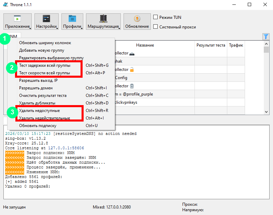Toggle the Системный прокси checkbox
The height and width of the screenshot is (215, 273).
[x=156, y=27]
